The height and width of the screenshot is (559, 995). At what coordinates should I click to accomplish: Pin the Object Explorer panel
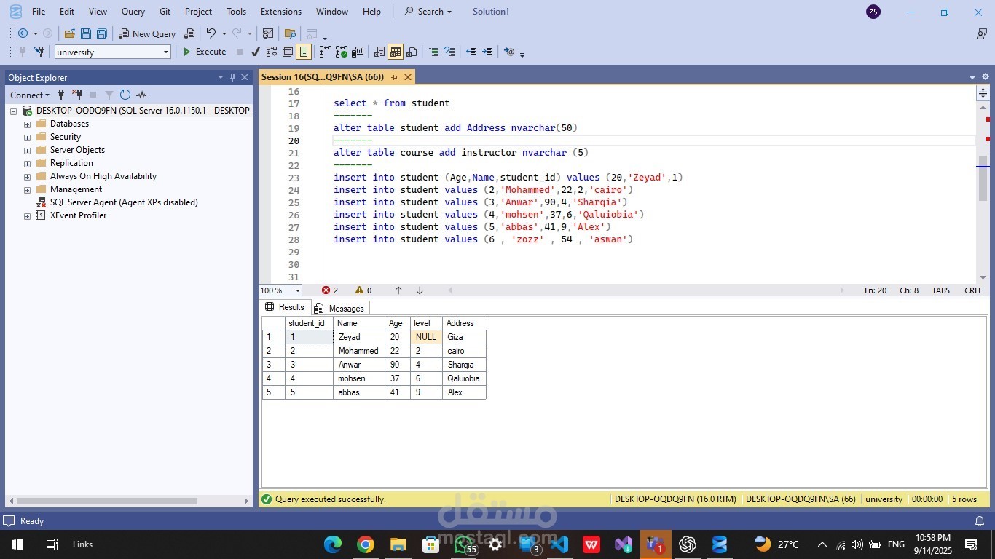(x=233, y=77)
